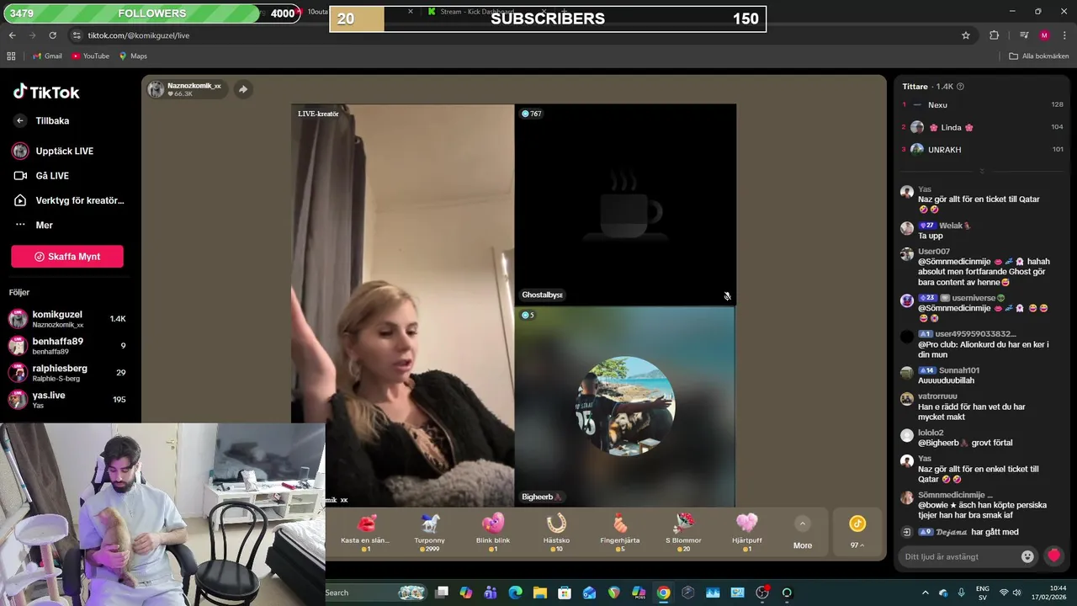1077x606 pixels.
Task: Open benhaffa89 live channel
Action: point(67,346)
